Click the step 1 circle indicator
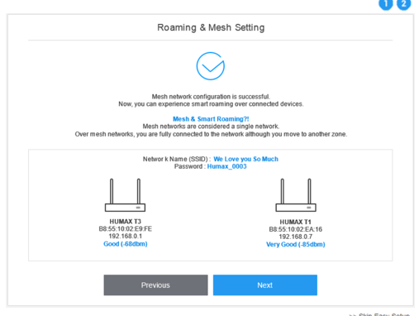Viewport: 419px width, 316px height. pyautogui.click(x=386, y=4)
